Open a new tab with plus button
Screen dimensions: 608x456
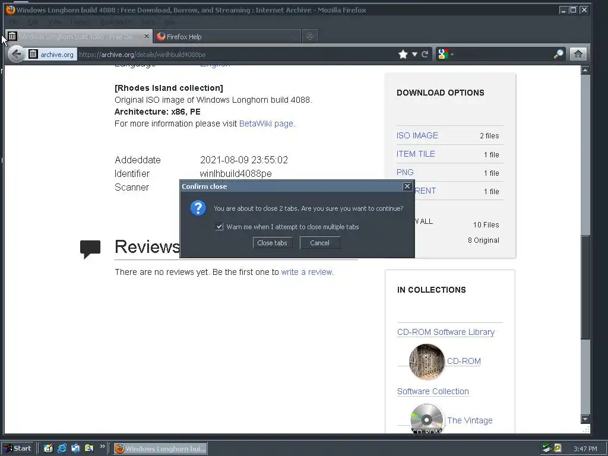pos(309,36)
